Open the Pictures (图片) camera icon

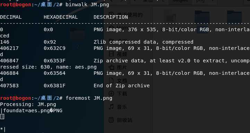tap(111, 68)
